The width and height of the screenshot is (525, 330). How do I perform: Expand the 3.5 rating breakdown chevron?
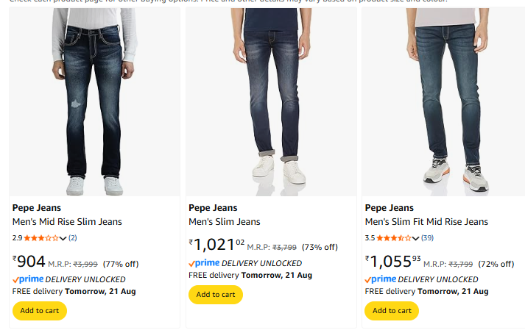416,238
